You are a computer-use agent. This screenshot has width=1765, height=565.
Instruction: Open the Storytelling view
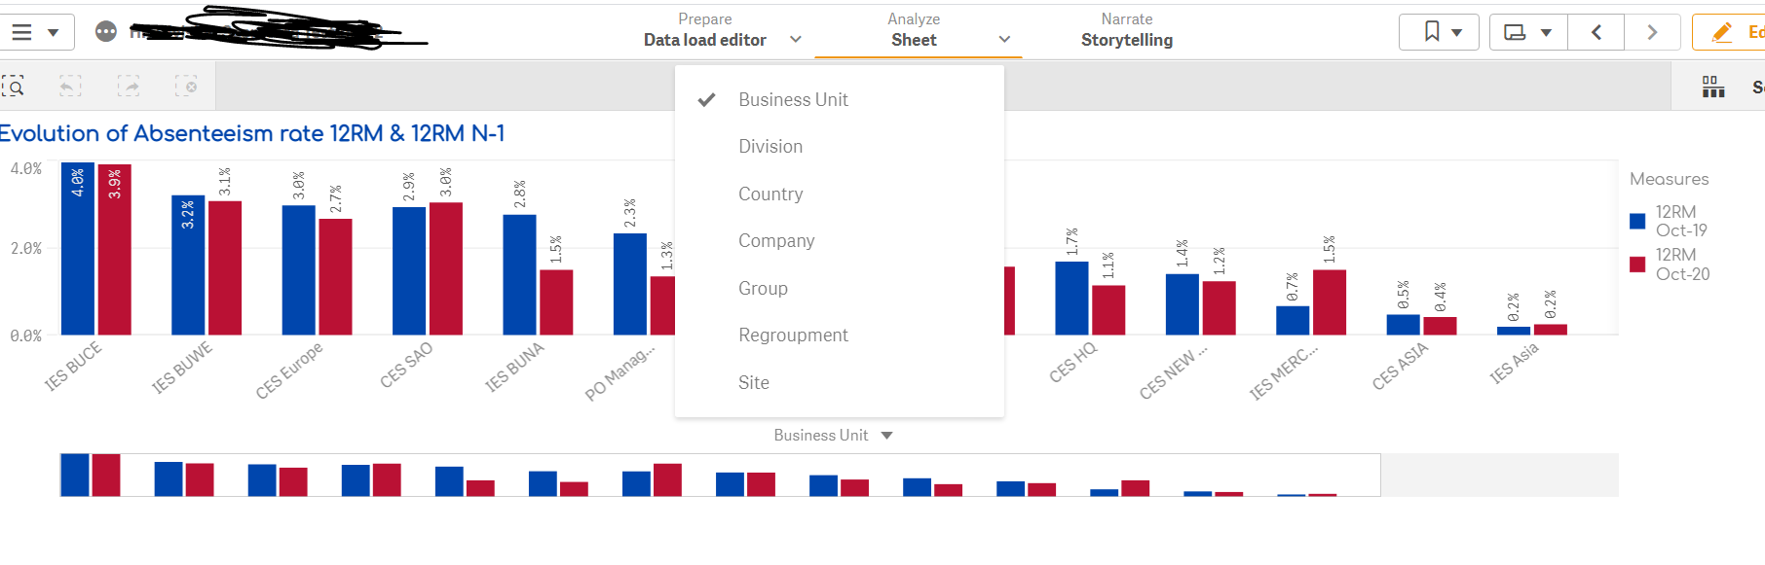coord(1127,40)
